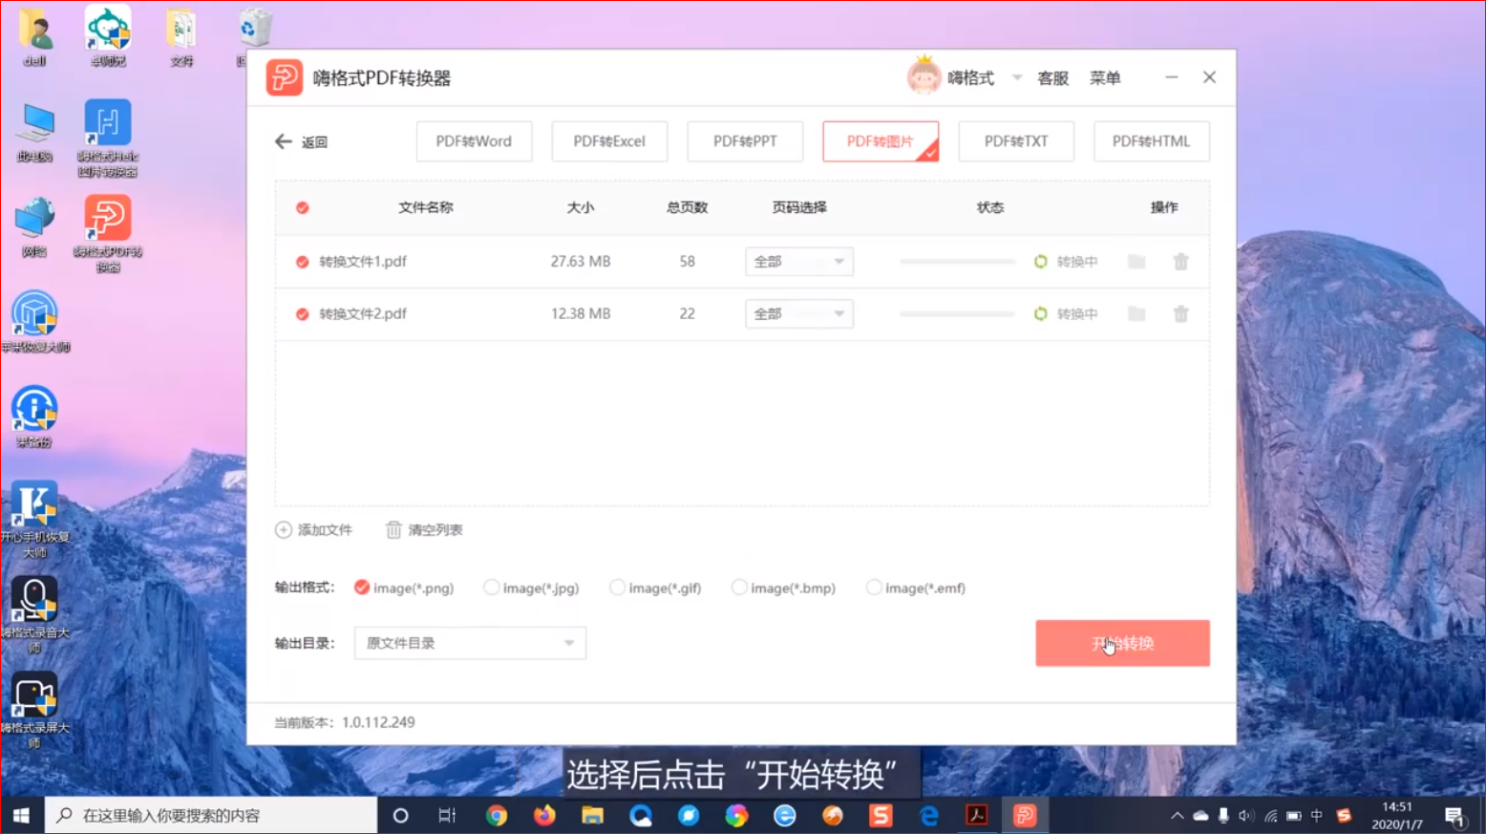Click Google Chrome in taskbar
The height and width of the screenshot is (834, 1486).
point(497,815)
